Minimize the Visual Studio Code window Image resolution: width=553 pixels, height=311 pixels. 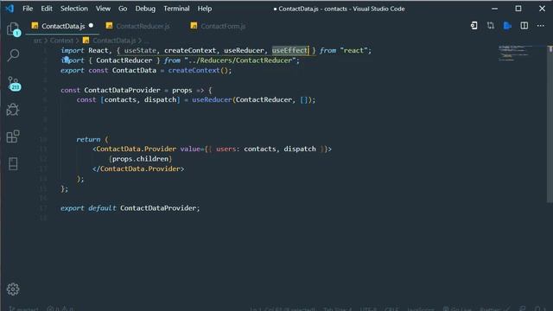tap(495, 9)
